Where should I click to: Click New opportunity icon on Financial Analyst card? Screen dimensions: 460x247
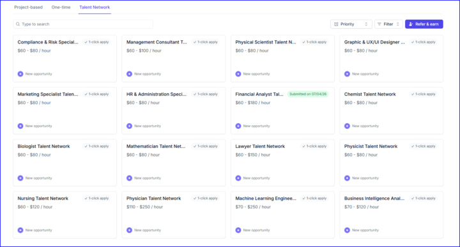point(238,126)
